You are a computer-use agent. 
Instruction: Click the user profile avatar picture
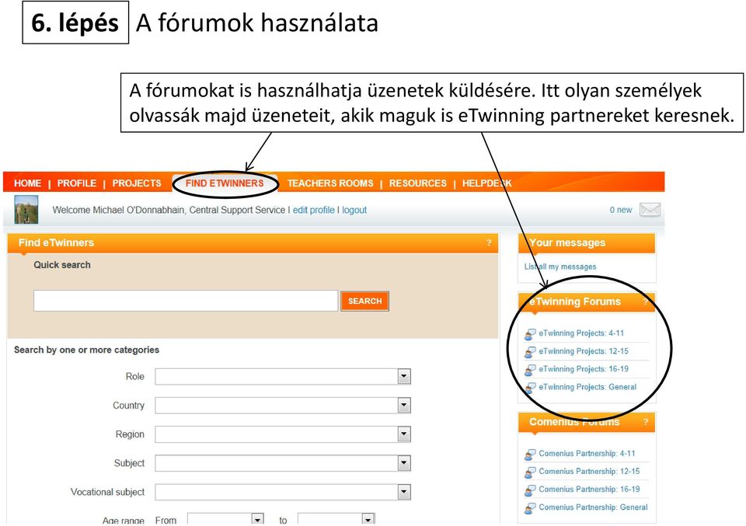[26, 209]
